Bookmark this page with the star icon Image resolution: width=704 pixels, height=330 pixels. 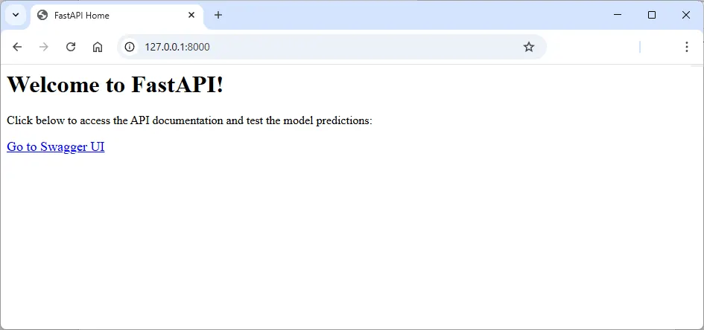(529, 47)
